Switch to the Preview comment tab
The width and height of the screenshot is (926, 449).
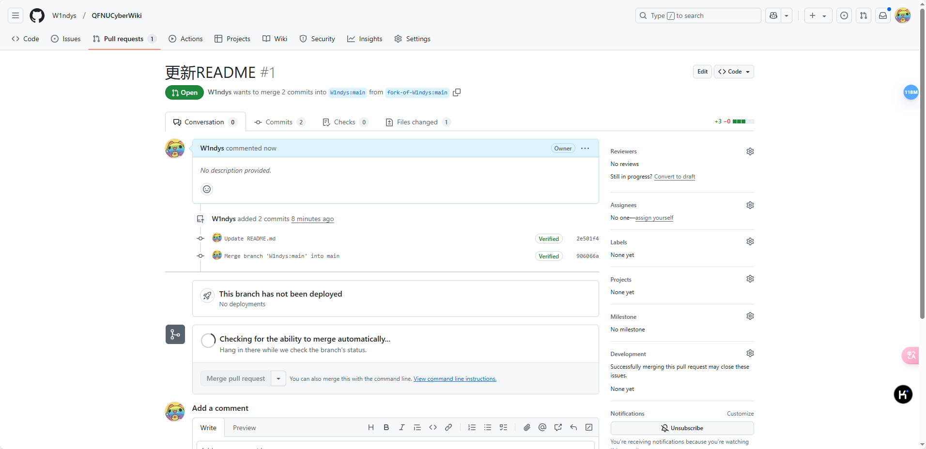pyautogui.click(x=244, y=428)
